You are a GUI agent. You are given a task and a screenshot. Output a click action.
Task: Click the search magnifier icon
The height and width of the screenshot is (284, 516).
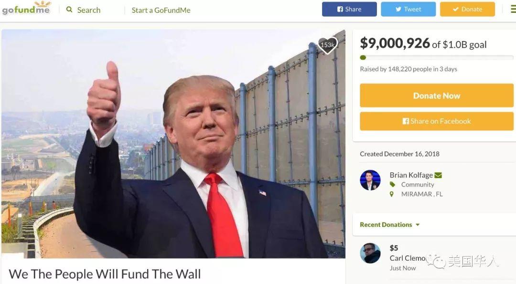69,10
